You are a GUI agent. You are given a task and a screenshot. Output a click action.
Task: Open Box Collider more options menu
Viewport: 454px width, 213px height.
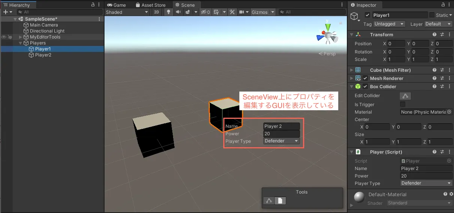pos(449,86)
